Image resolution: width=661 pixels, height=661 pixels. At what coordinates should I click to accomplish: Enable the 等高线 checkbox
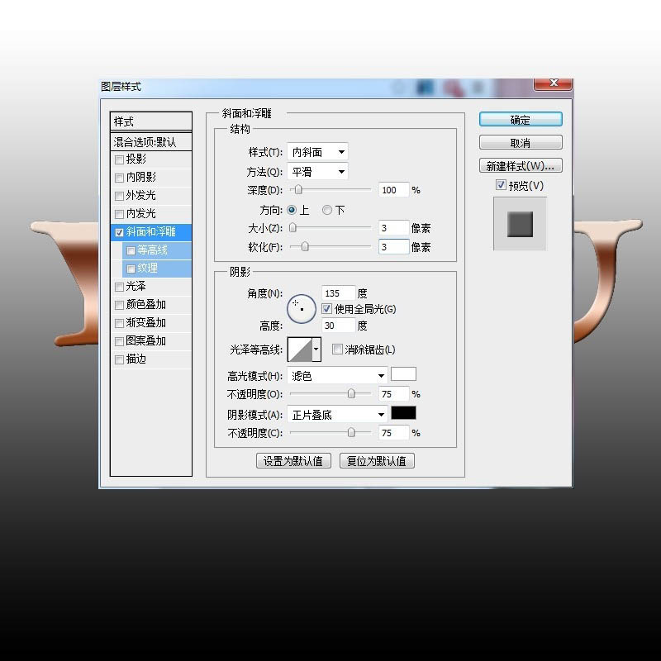click(131, 250)
